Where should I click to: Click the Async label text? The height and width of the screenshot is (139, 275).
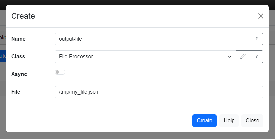[x=19, y=74]
